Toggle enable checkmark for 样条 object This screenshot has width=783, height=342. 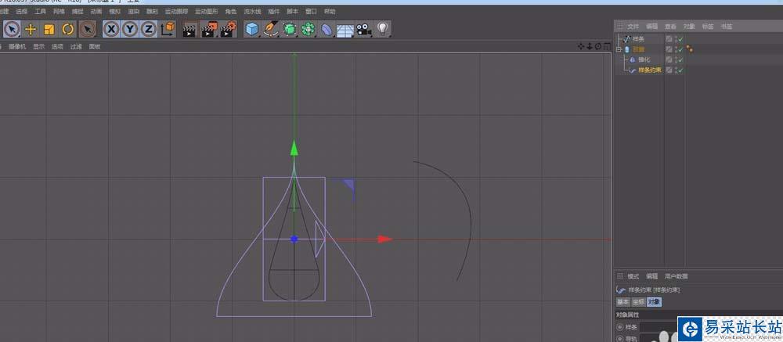(x=680, y=38)
